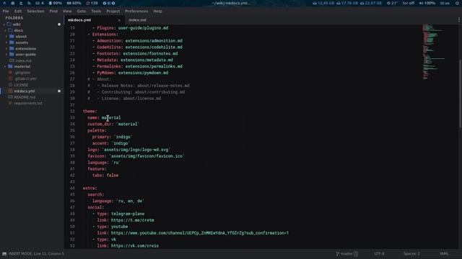This screenshot has height=259, width=462.
Task: Collapse the docs folder arrow
Action: [5, 30]
